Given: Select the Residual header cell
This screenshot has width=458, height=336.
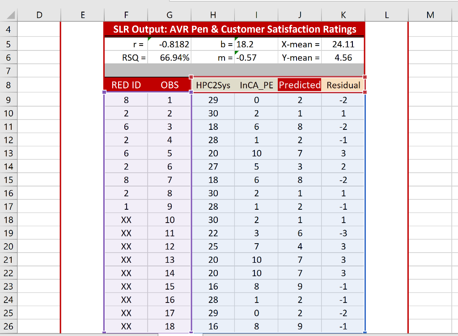Looking at the screenshot, I should [x=343, y=85].
